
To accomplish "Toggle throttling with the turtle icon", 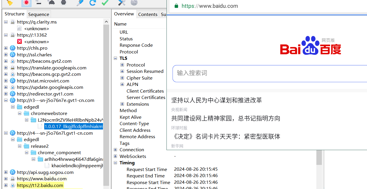I will (x=52, y=3).
